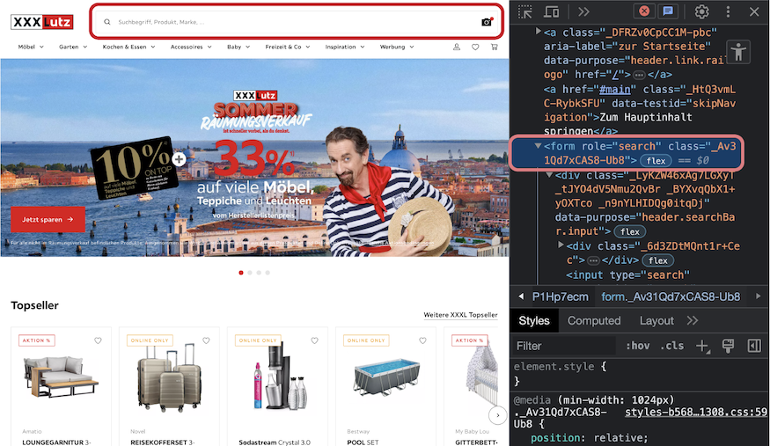Add new style rule plus icon
This screenshot has height=446, width=770.
click(703, 346)
